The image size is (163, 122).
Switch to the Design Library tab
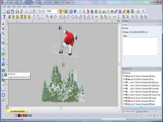click(142, 111)
